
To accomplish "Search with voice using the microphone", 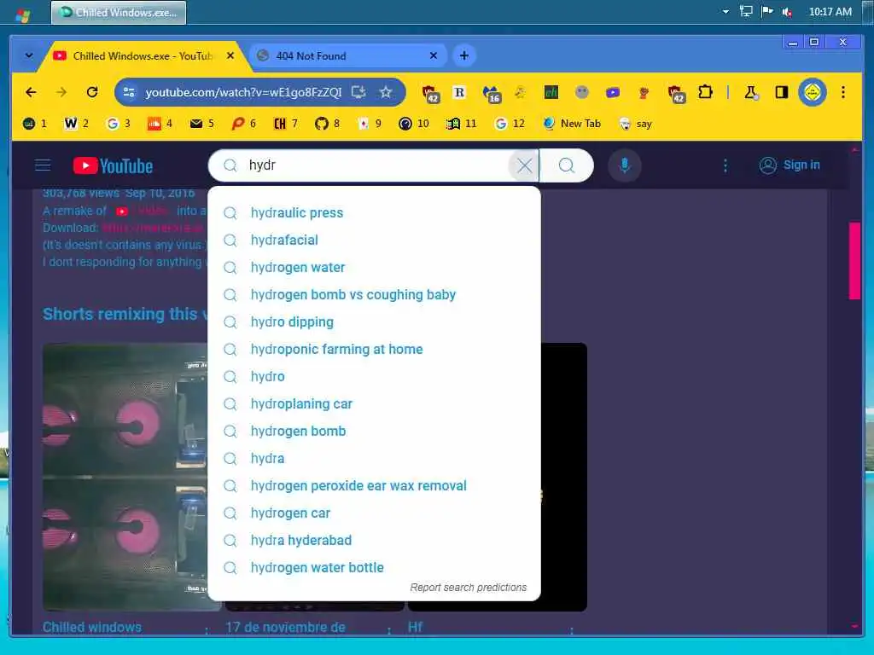I will pyautogui.click(x=624, y=165).
